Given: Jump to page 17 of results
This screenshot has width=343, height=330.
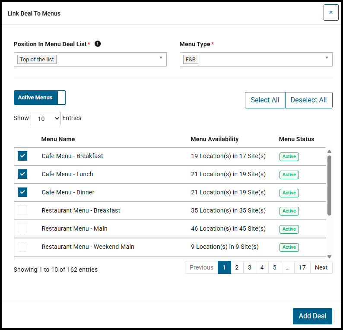Looking at the screenshot, I should tap(302, 267).
